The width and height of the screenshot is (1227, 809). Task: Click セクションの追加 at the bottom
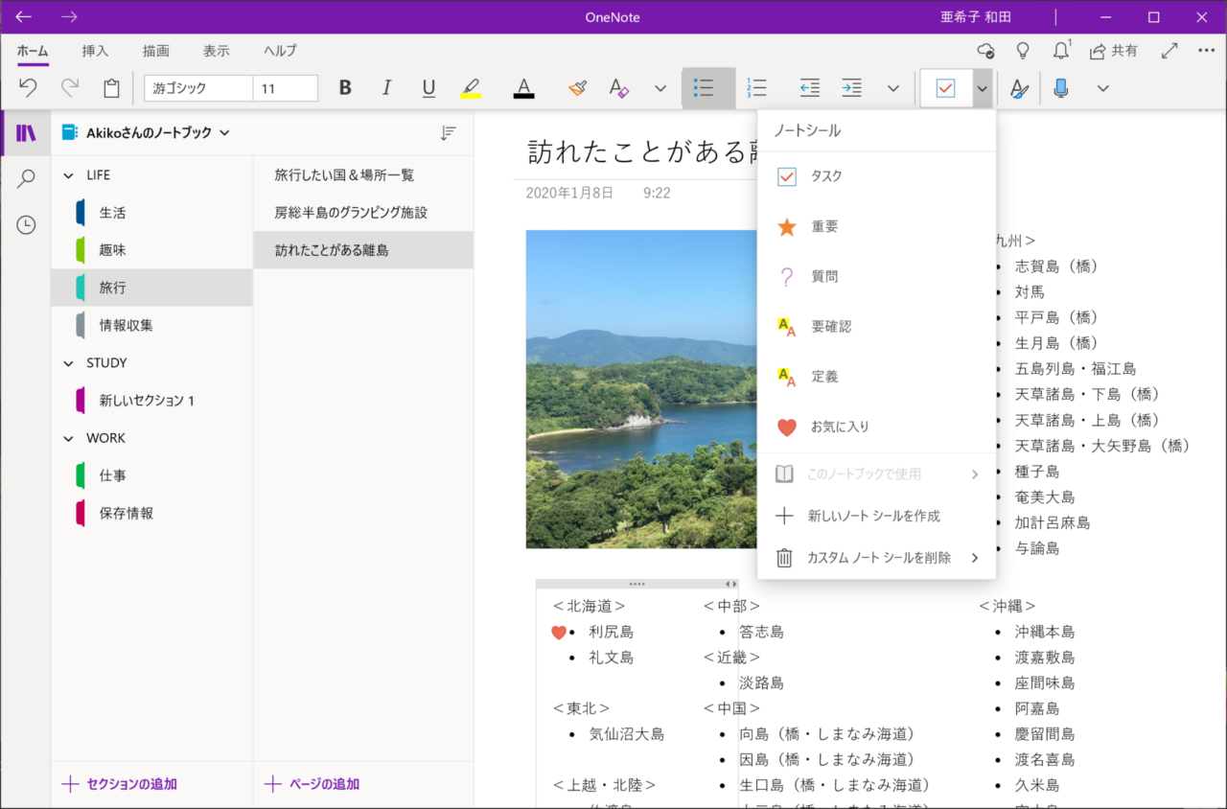pos(120,784)
